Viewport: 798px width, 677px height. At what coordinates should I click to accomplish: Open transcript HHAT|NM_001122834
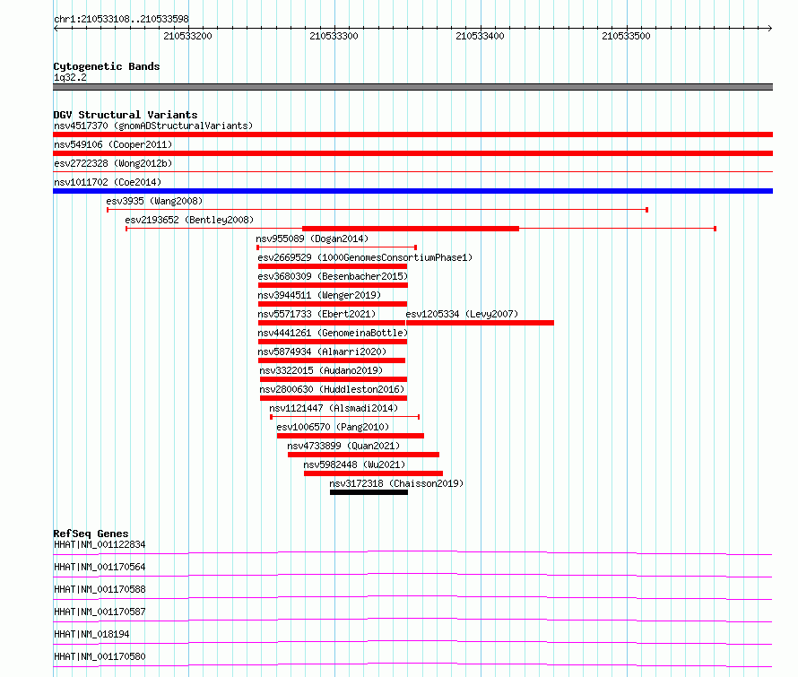point(100,544)
